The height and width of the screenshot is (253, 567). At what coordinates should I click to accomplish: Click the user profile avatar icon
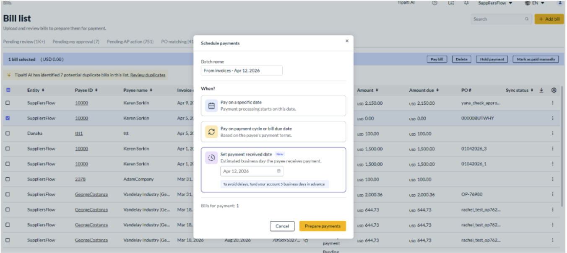560,3
